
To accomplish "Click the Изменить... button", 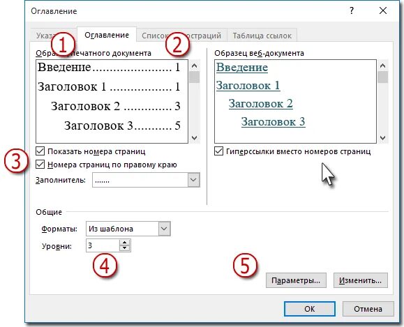I will pyautogui.click(x=361, y=280).
